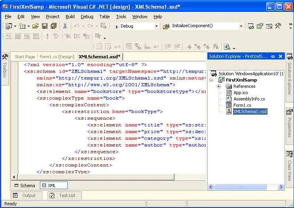Click the Add New Item toolbar icon

pos(22,26)
